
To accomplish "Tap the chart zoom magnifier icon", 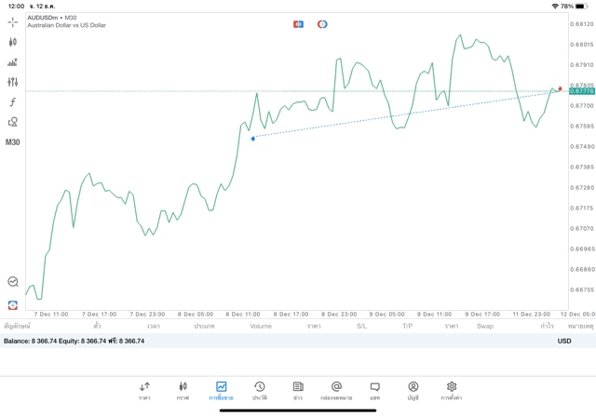I will pyautogui.click(x=13, y=281).
